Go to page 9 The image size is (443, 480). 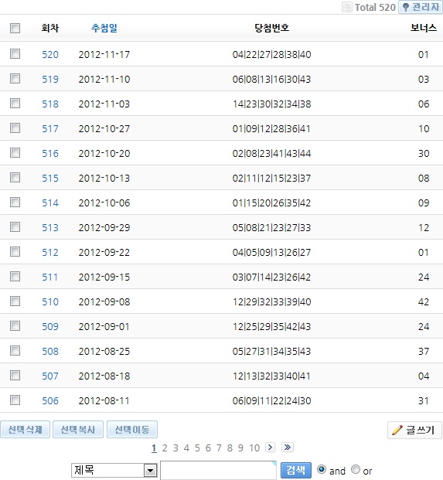(x=240, y=448)
